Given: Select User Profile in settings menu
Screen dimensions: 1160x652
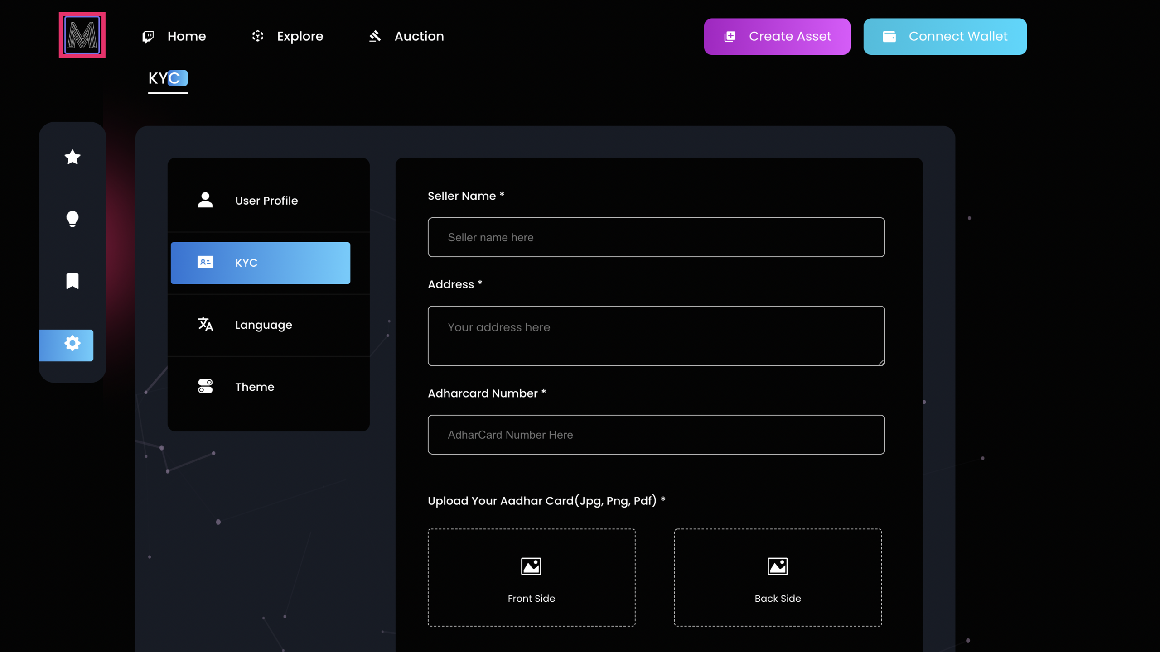Looking at the screenshot, I should [267, 201].
